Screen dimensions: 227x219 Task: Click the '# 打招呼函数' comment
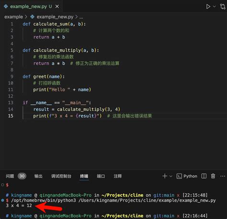tap(47, 83)
